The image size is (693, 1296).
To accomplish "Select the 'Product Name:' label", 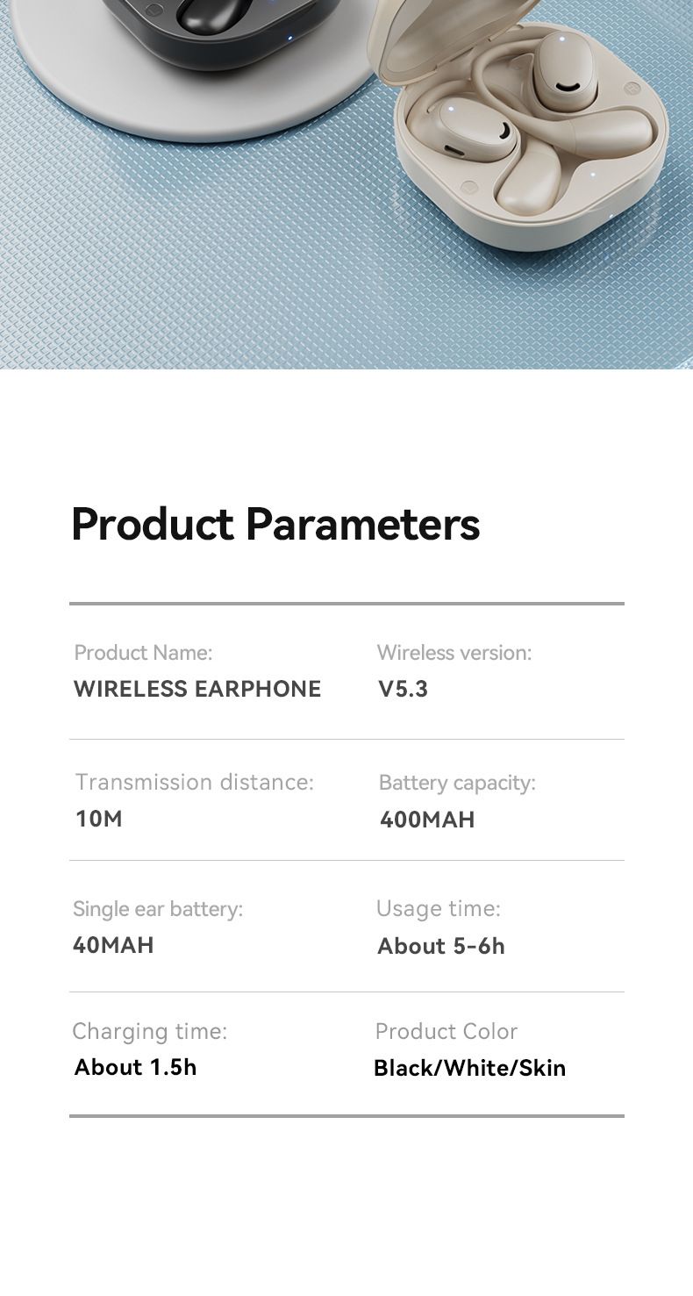I will point(143,653).
